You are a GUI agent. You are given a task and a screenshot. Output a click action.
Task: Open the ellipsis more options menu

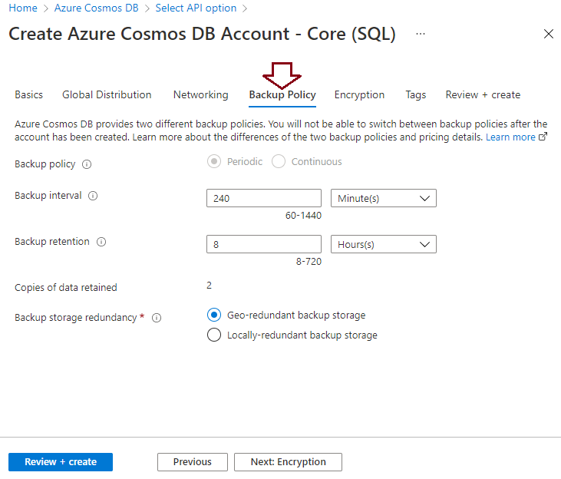(421, 34)
